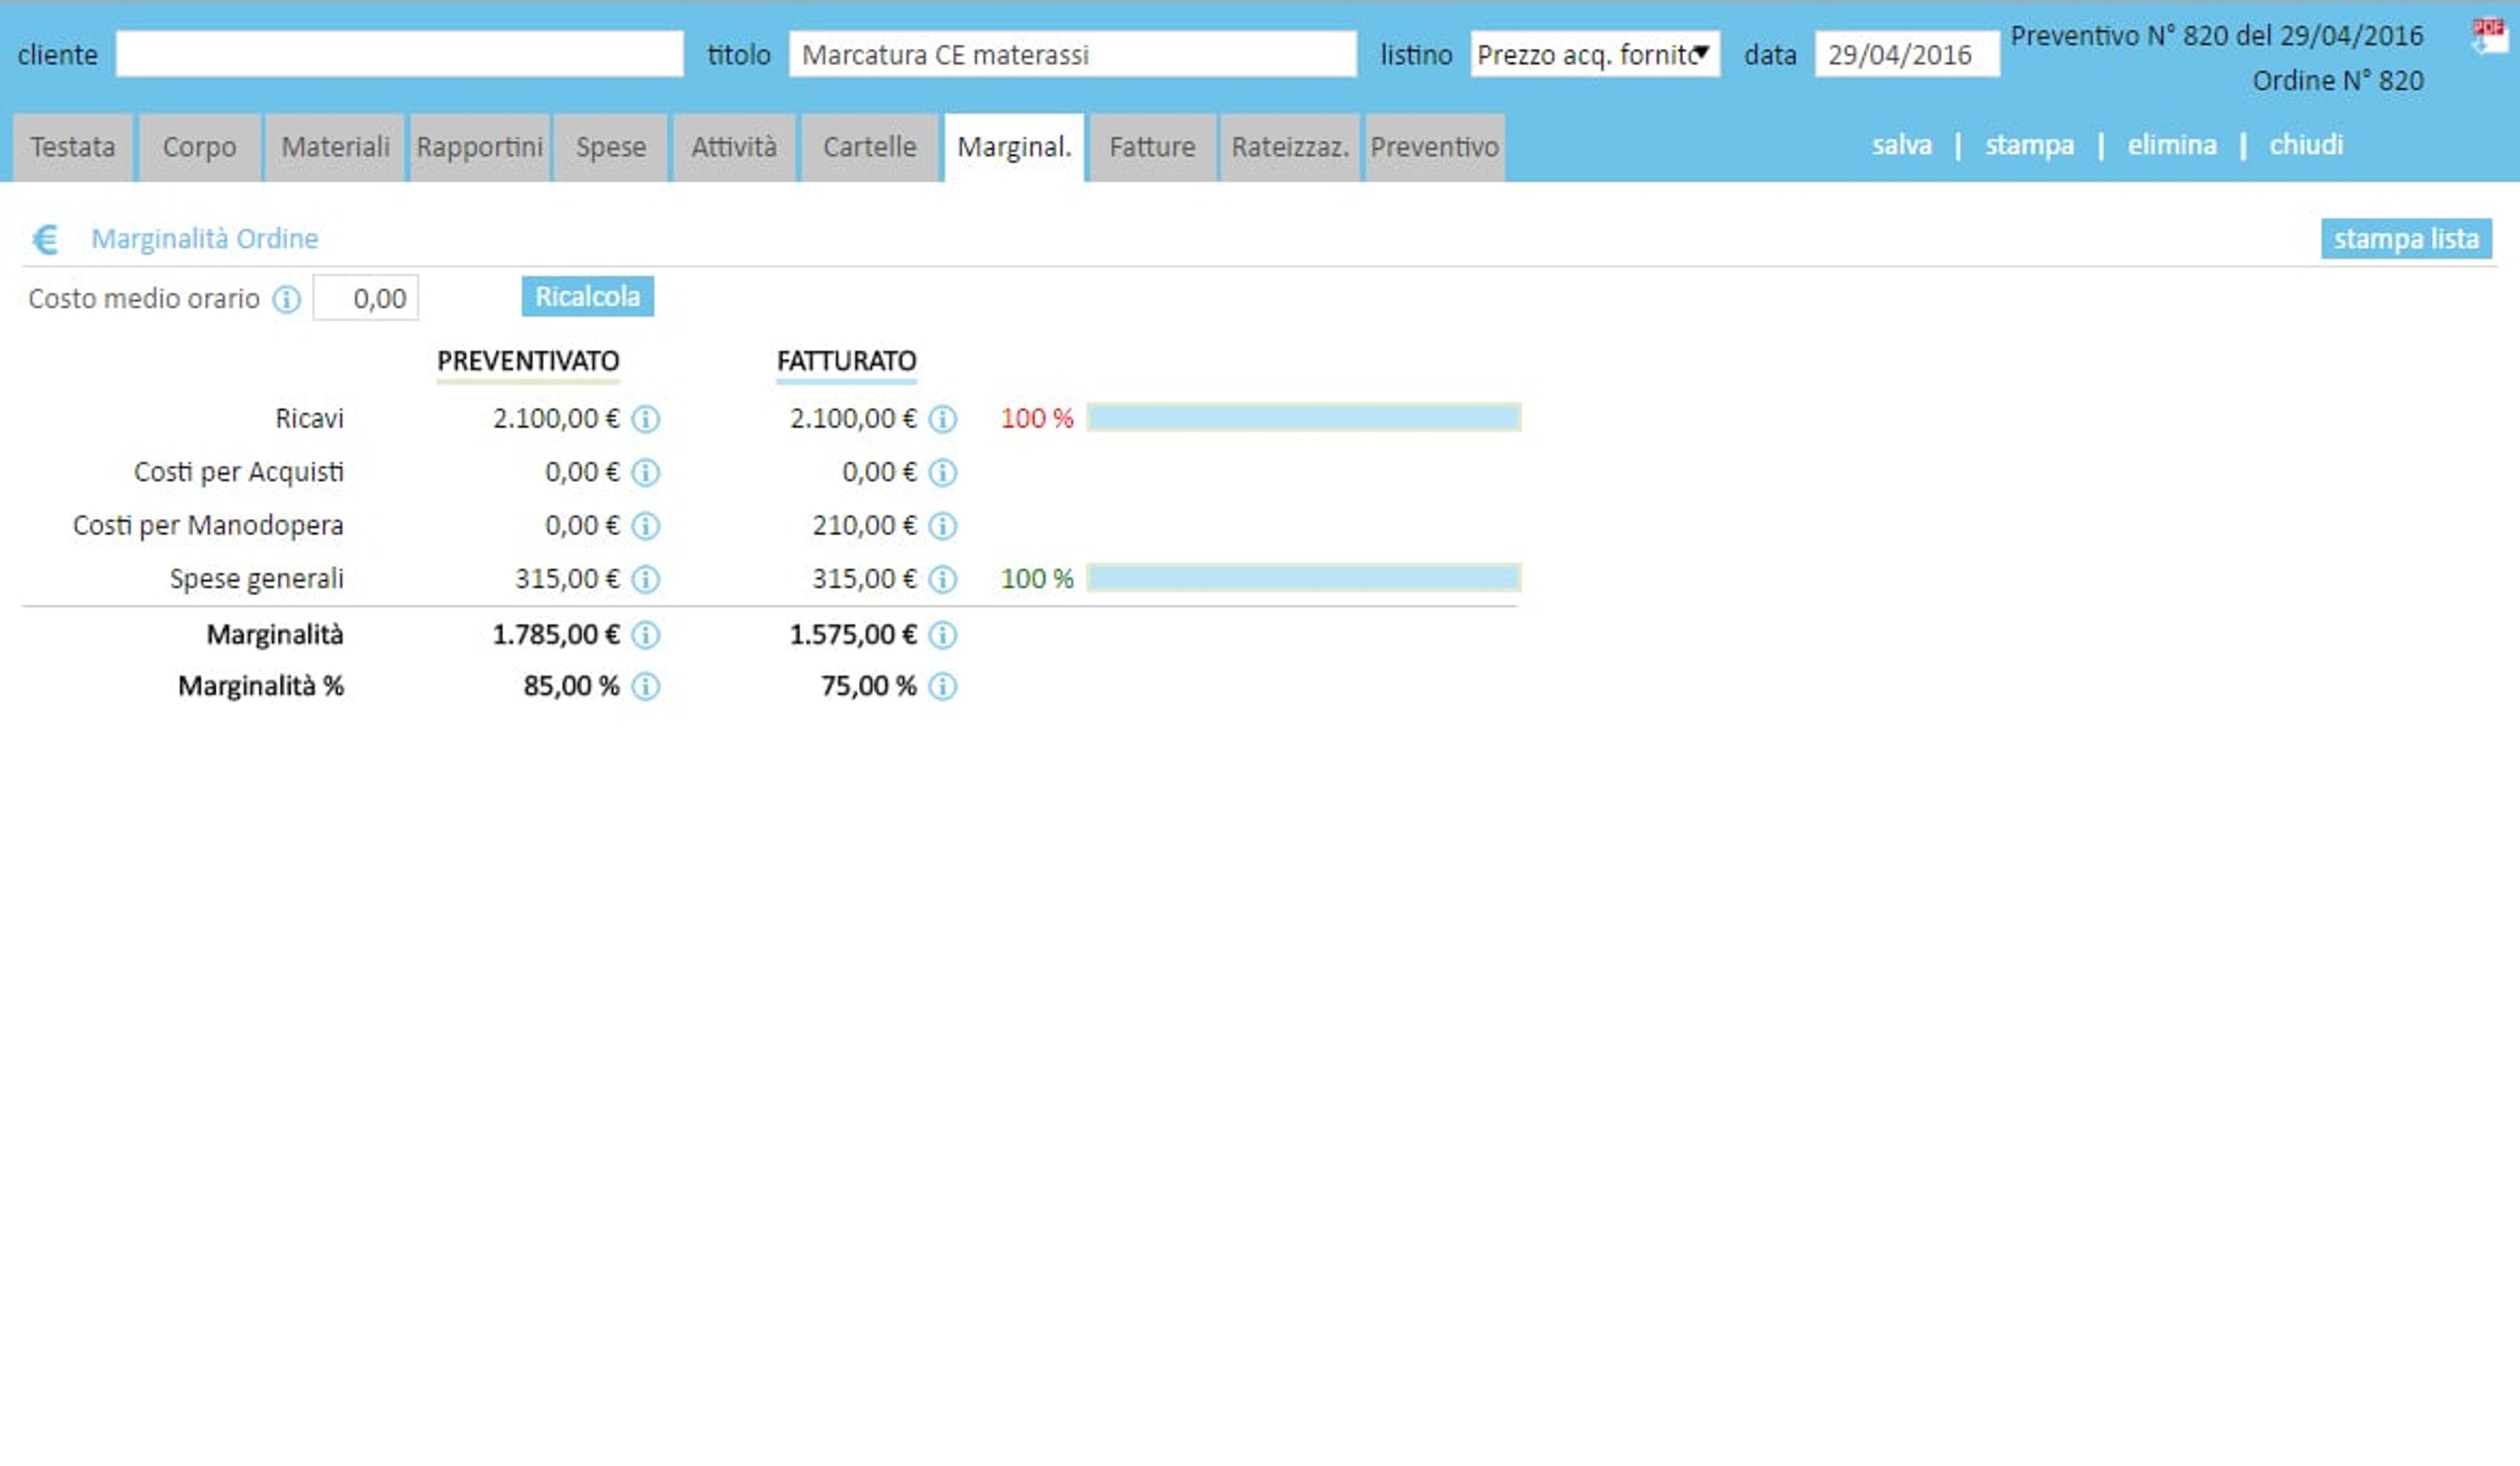Click info icon for preventivato Spese generali
Screen dimensions: 2520x1466
click(x=646, y=579)
